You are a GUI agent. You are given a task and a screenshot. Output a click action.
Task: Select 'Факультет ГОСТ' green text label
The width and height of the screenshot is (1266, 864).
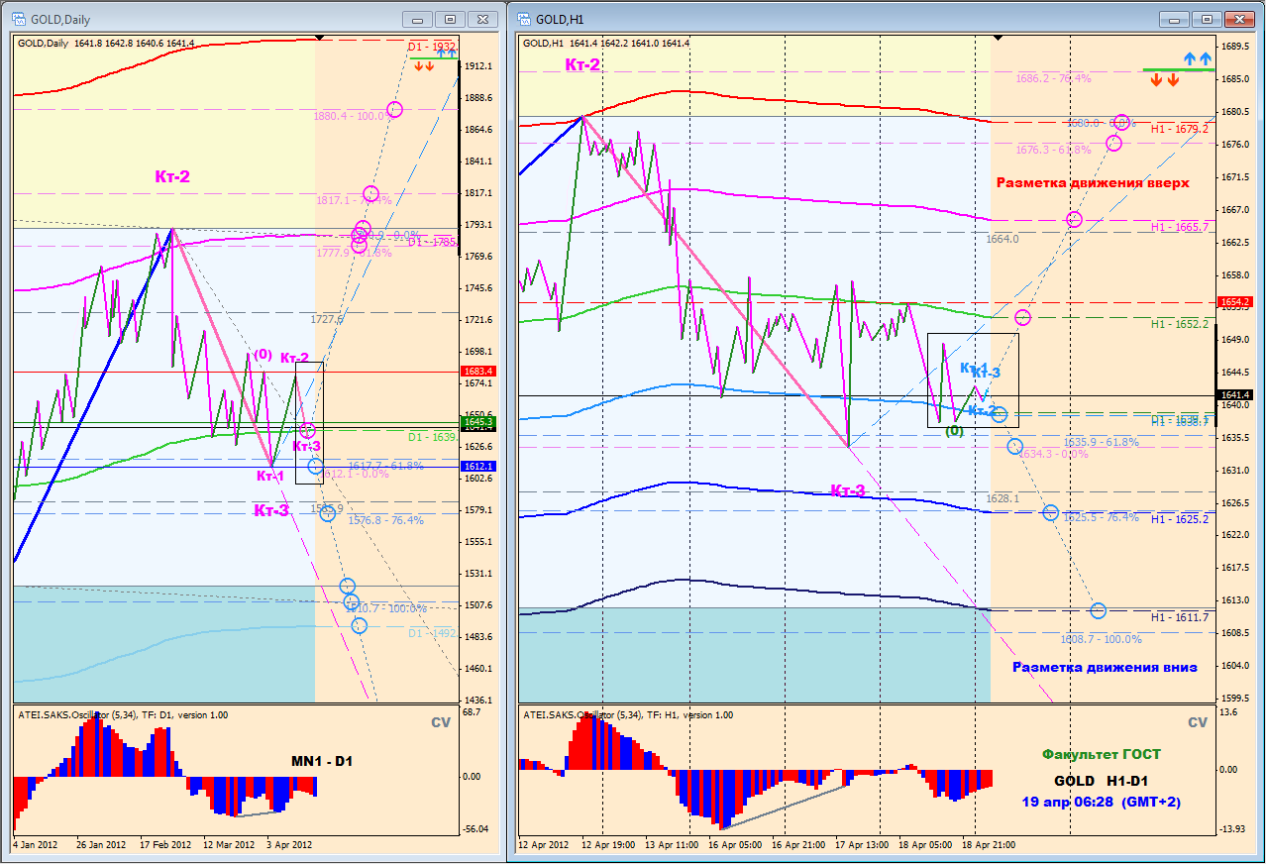tap(1102, 754)
